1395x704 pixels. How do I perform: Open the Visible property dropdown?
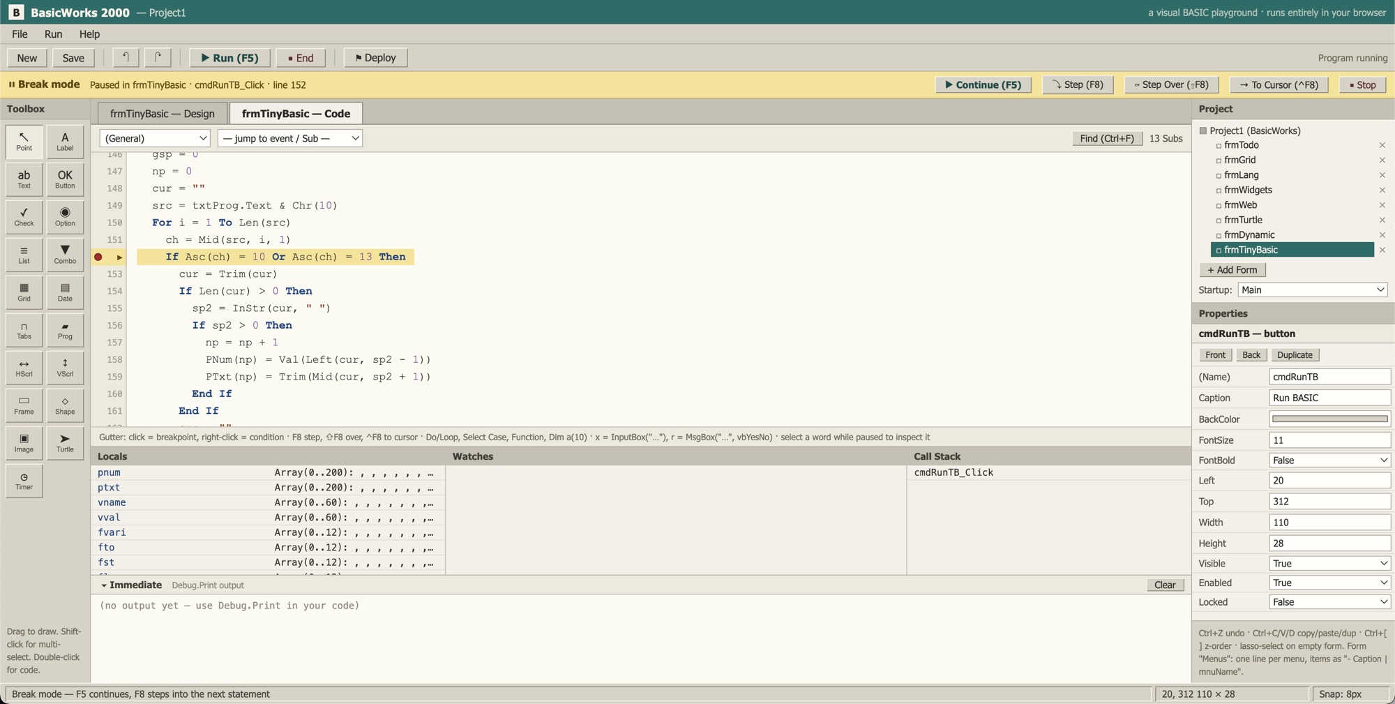click(x=1329, y=563)
